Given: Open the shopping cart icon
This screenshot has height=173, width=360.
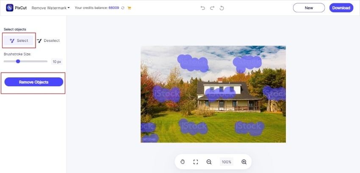Looking at the screenshot, I should (129, 8).
